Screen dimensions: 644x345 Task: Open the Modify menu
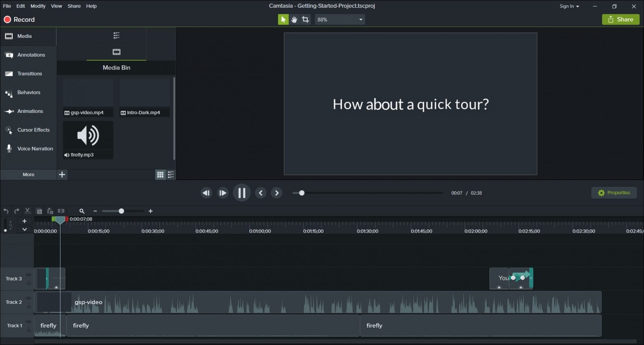[x=37, y=6]
